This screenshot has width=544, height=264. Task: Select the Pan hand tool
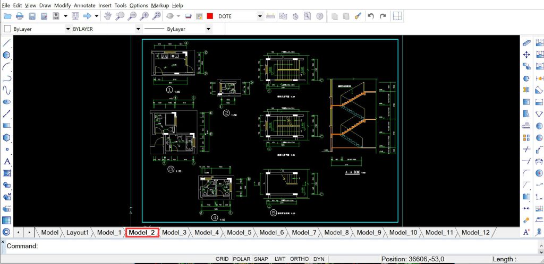click(x=108, y=16)
